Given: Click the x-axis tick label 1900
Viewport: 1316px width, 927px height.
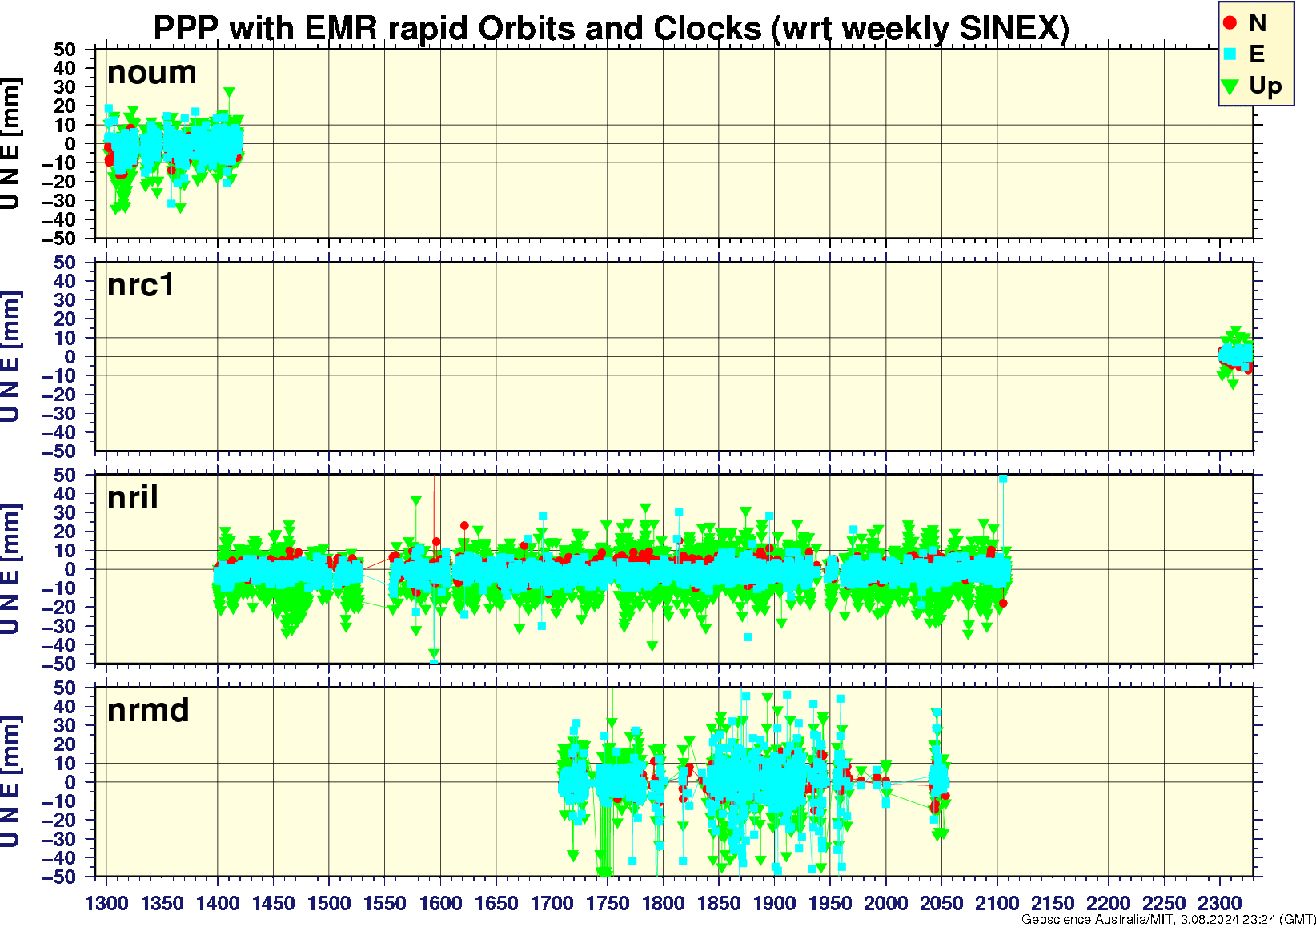Looking at the screenshot, I should pos(774,903).
